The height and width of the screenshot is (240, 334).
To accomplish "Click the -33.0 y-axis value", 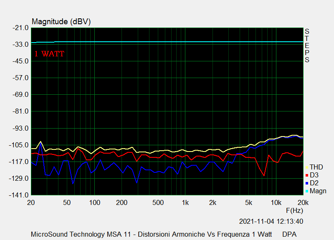I will click(20, 45).
